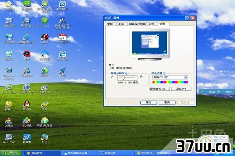Open 驱动人生 gear icon

pos(27,87)
